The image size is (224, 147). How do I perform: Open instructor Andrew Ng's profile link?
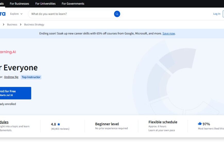pos(11,77)
